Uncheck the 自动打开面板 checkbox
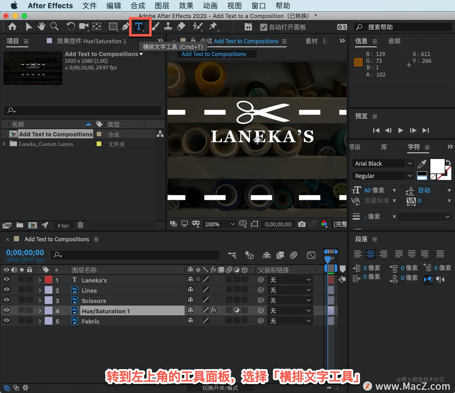455x393 pixels. [x=264, y=27]
